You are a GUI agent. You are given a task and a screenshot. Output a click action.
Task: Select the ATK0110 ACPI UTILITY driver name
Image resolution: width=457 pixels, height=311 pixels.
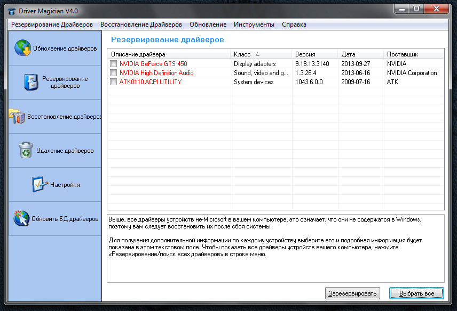tap(151, 82)
